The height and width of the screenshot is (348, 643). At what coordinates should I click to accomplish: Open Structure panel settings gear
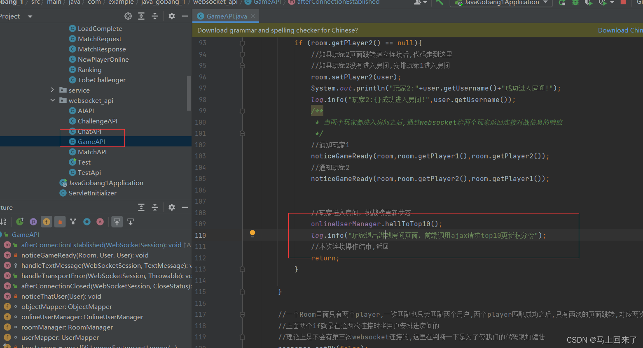coord(172,207)
